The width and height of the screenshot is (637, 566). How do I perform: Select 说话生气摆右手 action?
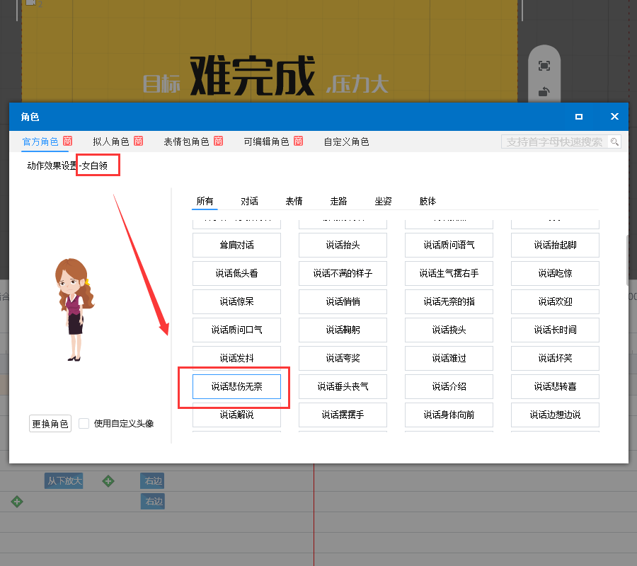click(x=449, y=273)
